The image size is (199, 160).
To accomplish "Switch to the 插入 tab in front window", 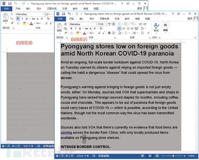I will (x=82, y=19).
